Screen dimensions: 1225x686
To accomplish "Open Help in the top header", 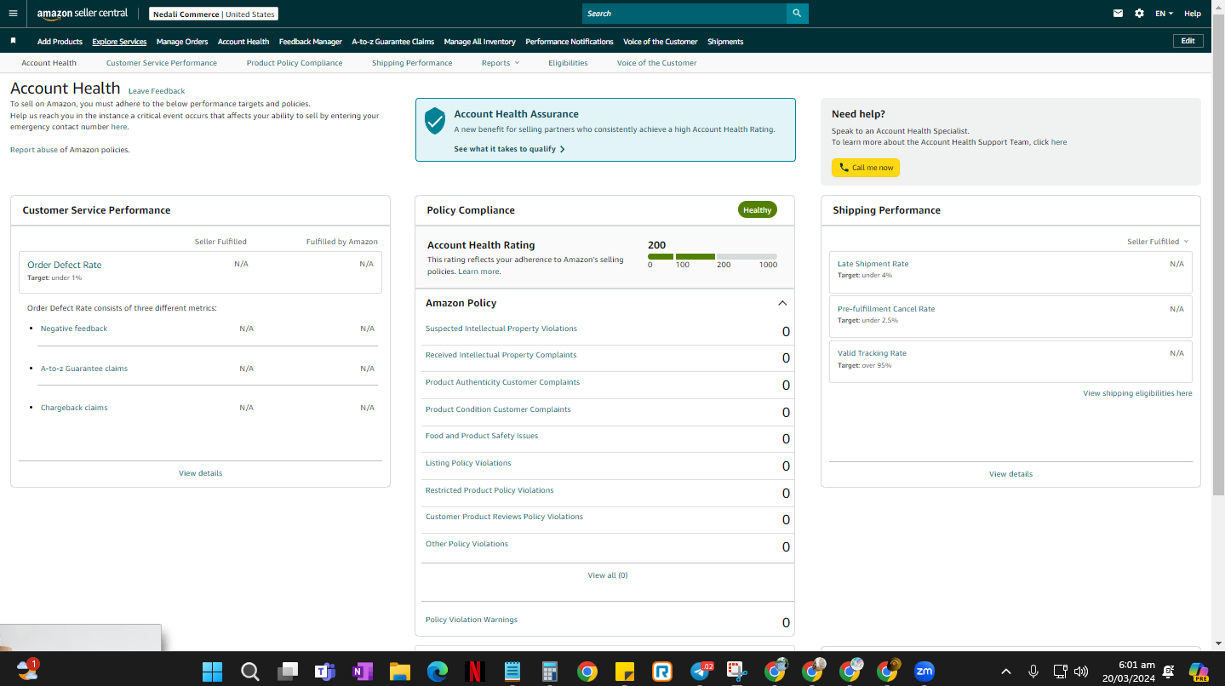I will tap(1193, 14).
